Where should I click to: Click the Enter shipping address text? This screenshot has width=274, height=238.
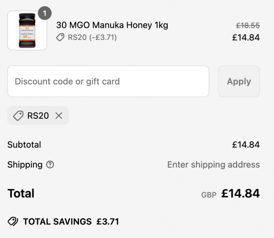pyautogui.click(x=214, y=165)
